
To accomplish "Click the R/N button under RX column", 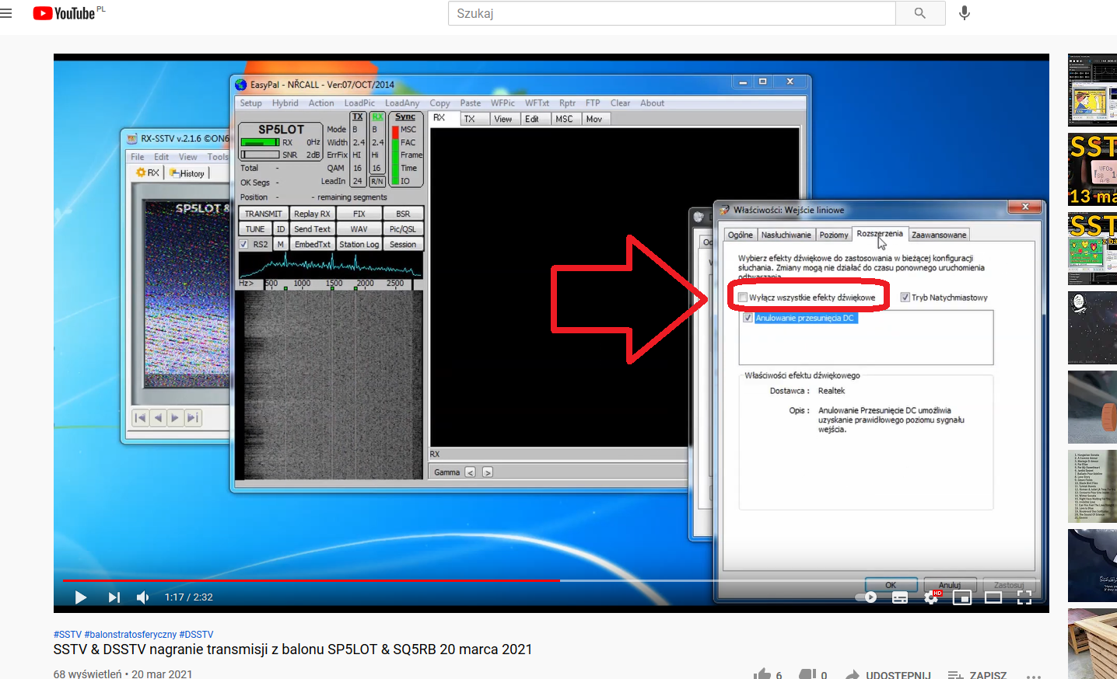I will pos(377,181).
